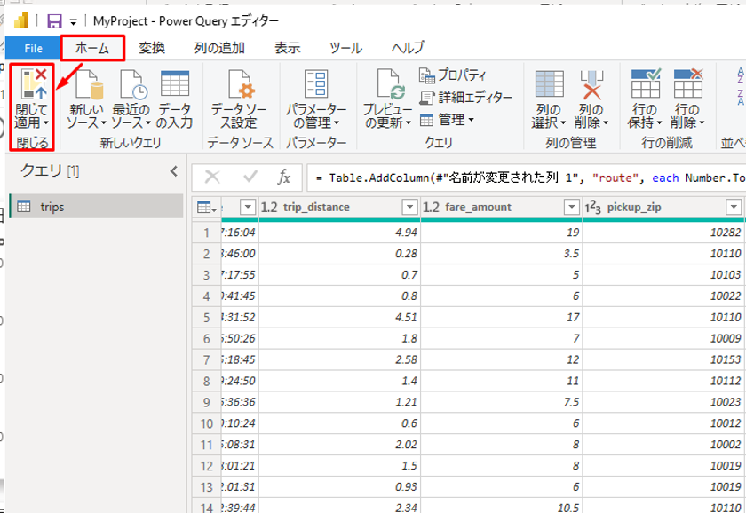The image size is (746, 513).
Task: Click the 詳細エディター (Advanced Editor) button
Action: point(465,97)
